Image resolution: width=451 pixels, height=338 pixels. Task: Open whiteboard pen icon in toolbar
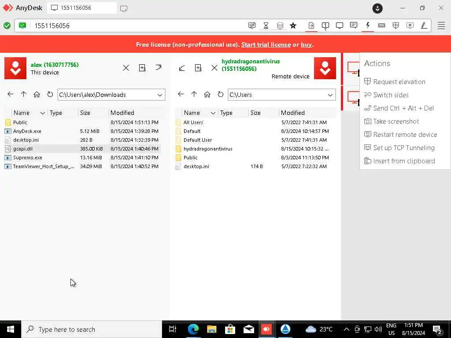(x=424, y=26)
